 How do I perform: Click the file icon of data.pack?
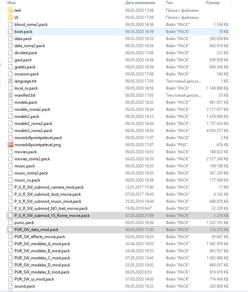pos(10,38)
